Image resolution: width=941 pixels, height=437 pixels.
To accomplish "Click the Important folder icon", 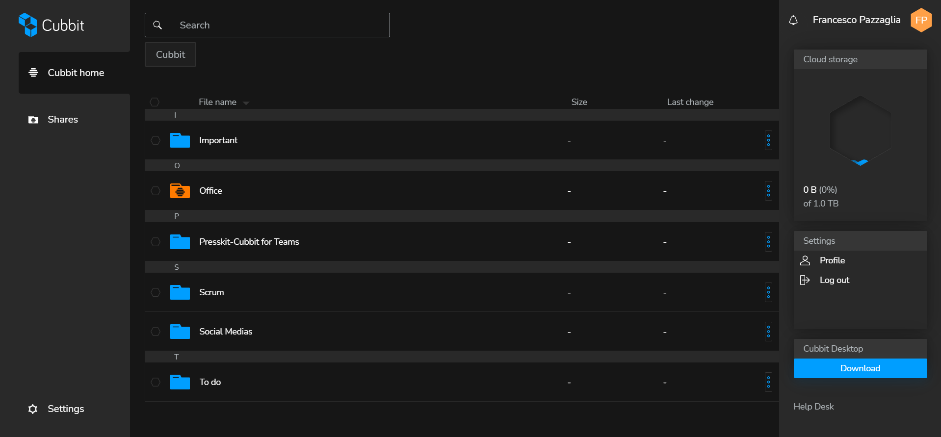I will click(x=180, y=140).
